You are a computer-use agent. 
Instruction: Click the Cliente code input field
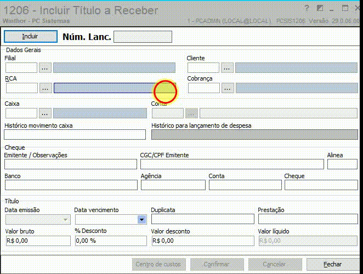203,68
